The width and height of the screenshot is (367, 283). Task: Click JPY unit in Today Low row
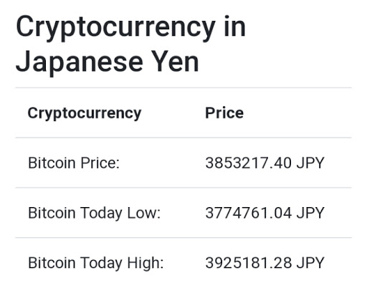pyautogui.click(x=310, y=213)
